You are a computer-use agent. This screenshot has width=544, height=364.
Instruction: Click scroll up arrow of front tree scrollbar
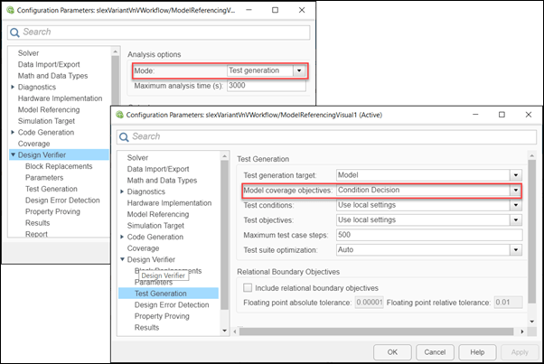(224, 156)
